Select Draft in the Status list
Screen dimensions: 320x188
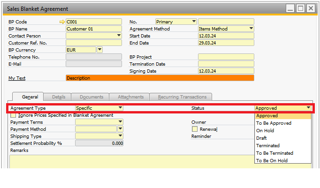click(262, 138)
